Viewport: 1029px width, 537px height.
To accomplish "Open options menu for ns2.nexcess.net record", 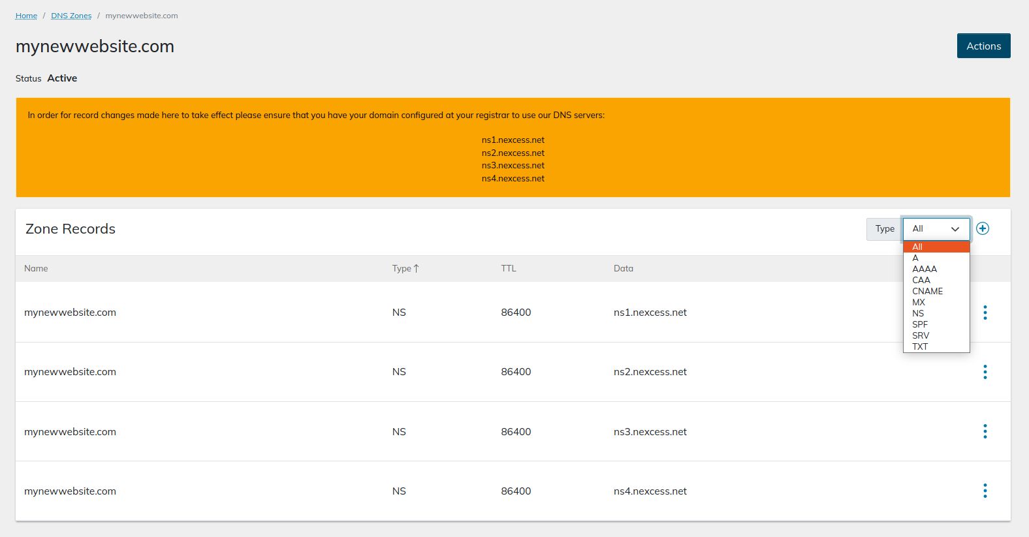I will coord(985,372).
